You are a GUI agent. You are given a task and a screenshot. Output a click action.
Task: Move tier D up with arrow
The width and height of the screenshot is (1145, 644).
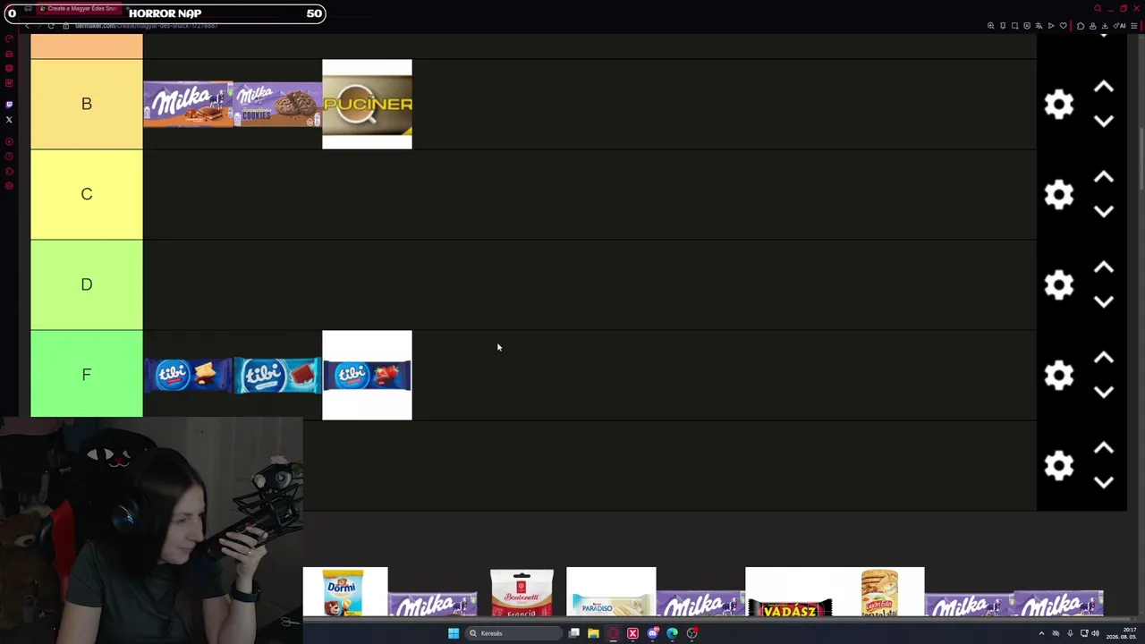(1104, 267)
